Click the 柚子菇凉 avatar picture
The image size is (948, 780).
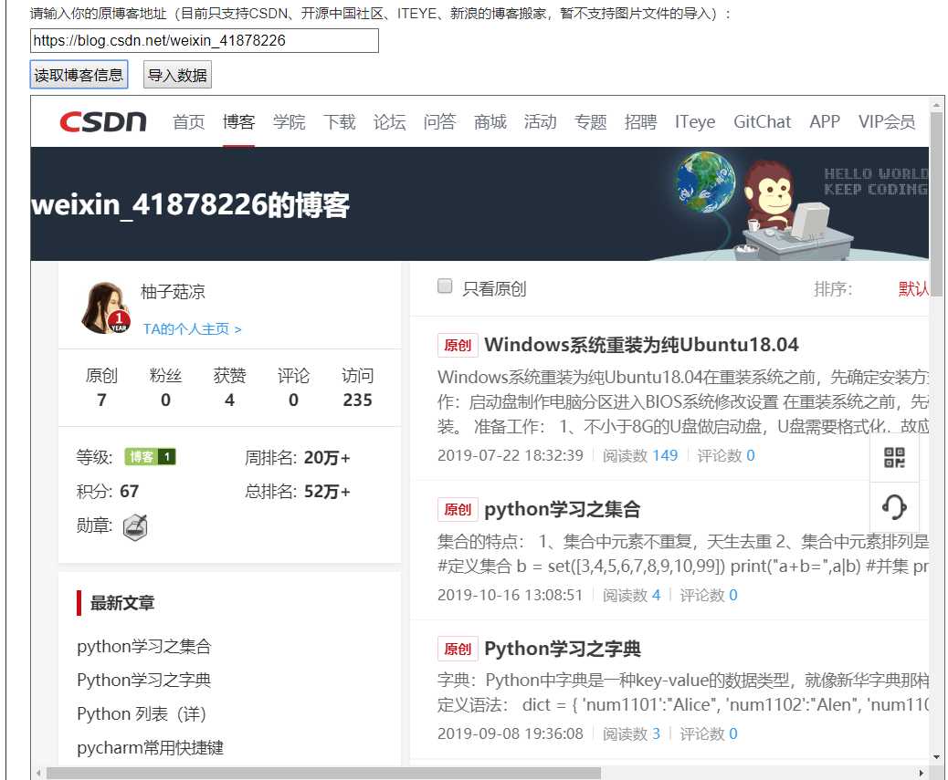coord(105,308)
